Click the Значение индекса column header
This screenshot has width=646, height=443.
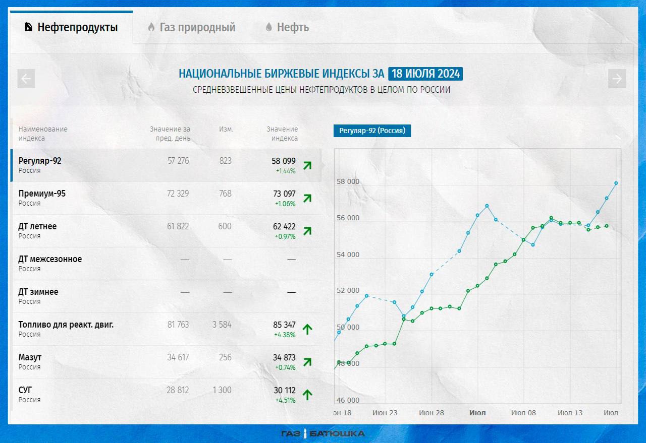pos(282,134)
